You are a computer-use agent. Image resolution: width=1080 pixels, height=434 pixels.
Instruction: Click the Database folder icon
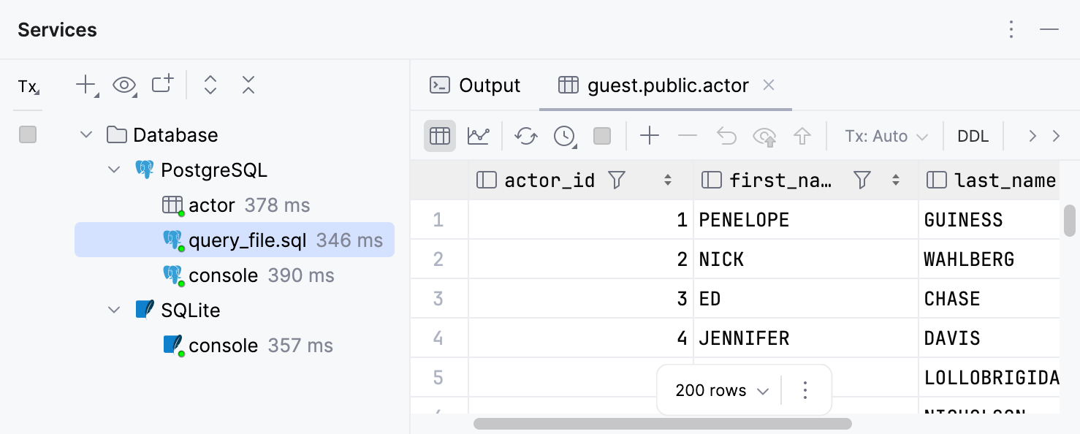(x=116, y=135)
